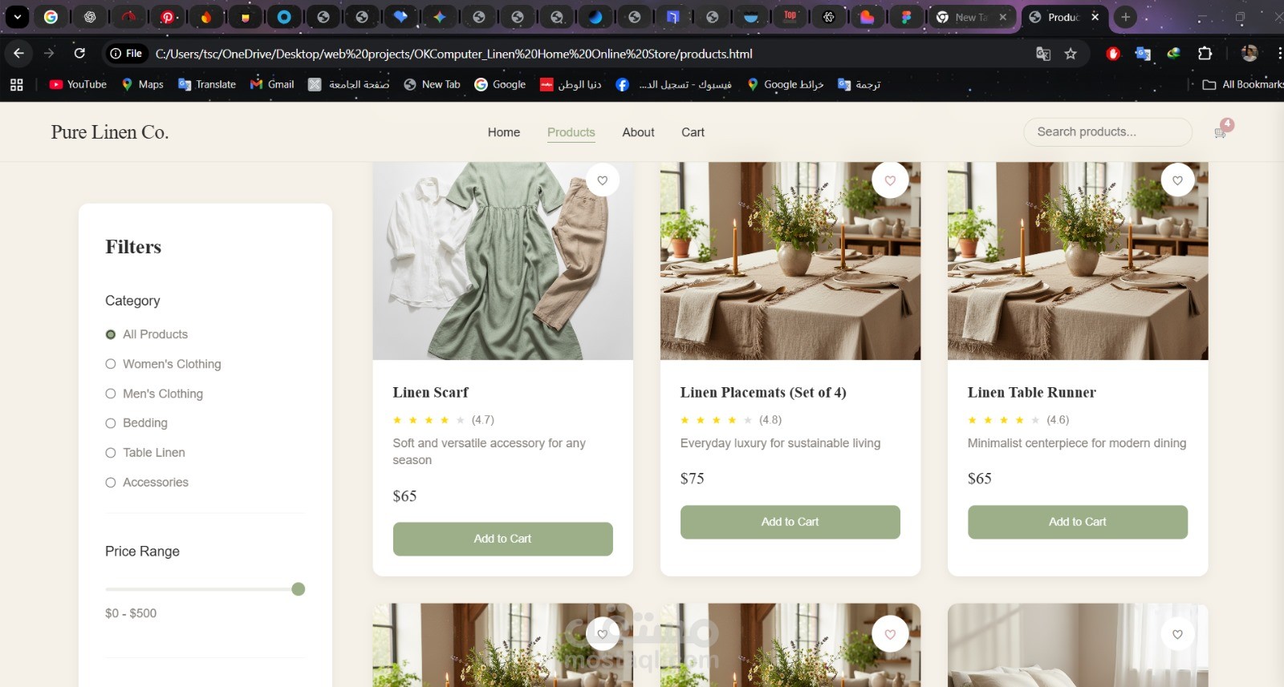This screenshot has width=1284, height=687.
Task: Open the Linen Scarf product image
Action: click(502, 261)
